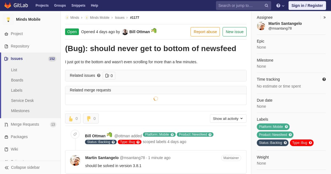Click the Time tracking help icon

(324, 79)
